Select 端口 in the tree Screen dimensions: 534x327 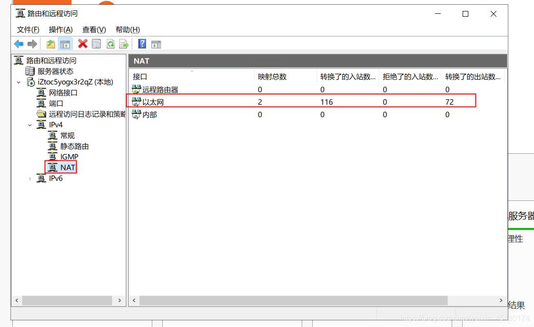[x=56, y=103]
